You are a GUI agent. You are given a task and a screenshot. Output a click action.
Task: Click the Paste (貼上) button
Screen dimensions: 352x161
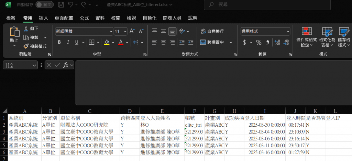[x=14, y=36]
